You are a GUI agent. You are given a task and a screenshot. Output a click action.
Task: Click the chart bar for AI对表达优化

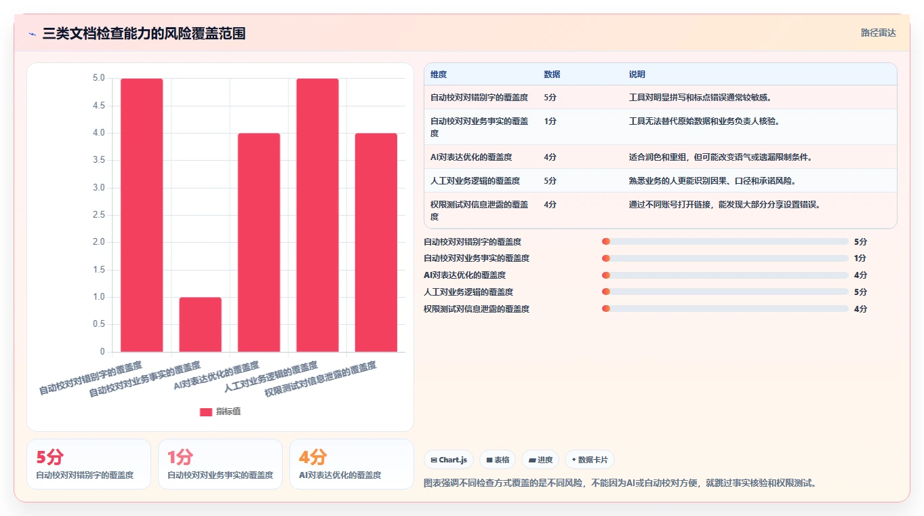point(258,242)
